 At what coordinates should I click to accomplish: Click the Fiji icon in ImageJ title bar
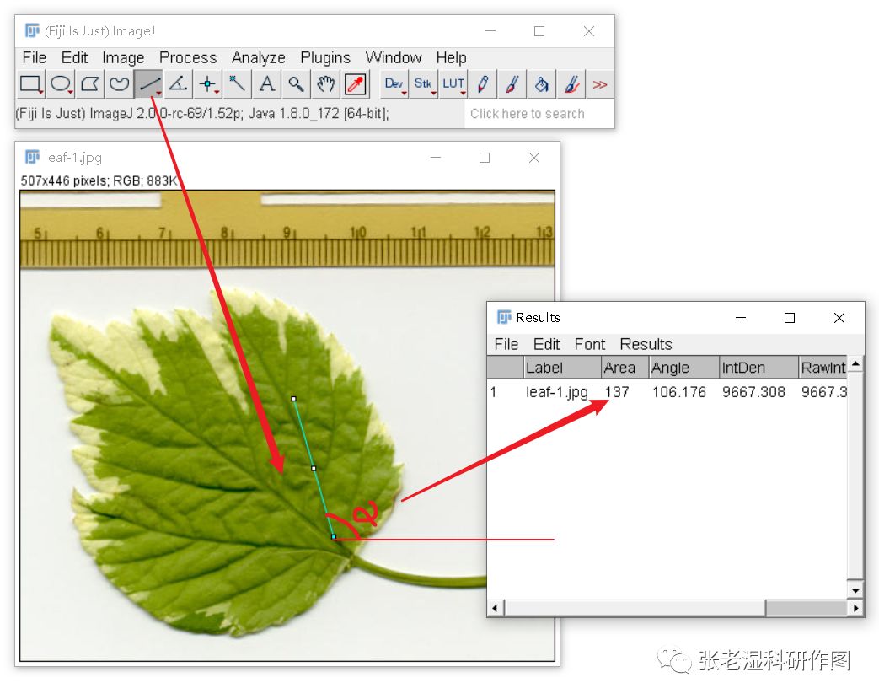click(33, 31)
